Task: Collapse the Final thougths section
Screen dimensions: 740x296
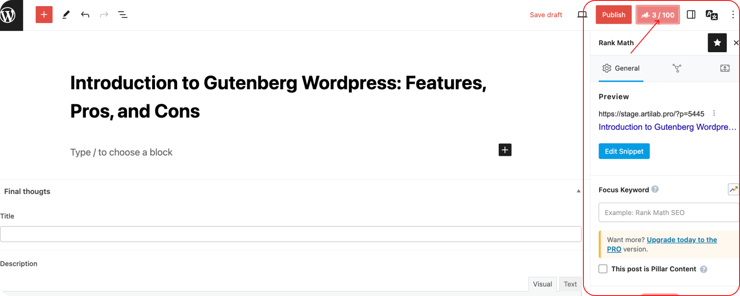Action: 578,191
